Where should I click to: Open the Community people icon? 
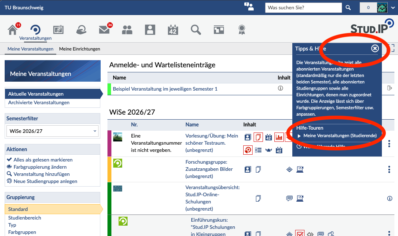point(127,30)
